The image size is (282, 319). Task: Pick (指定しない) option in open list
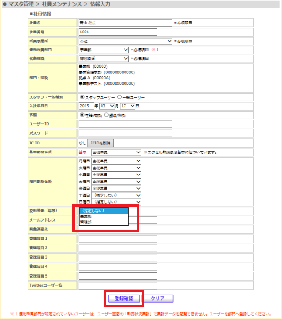[104, 211]
